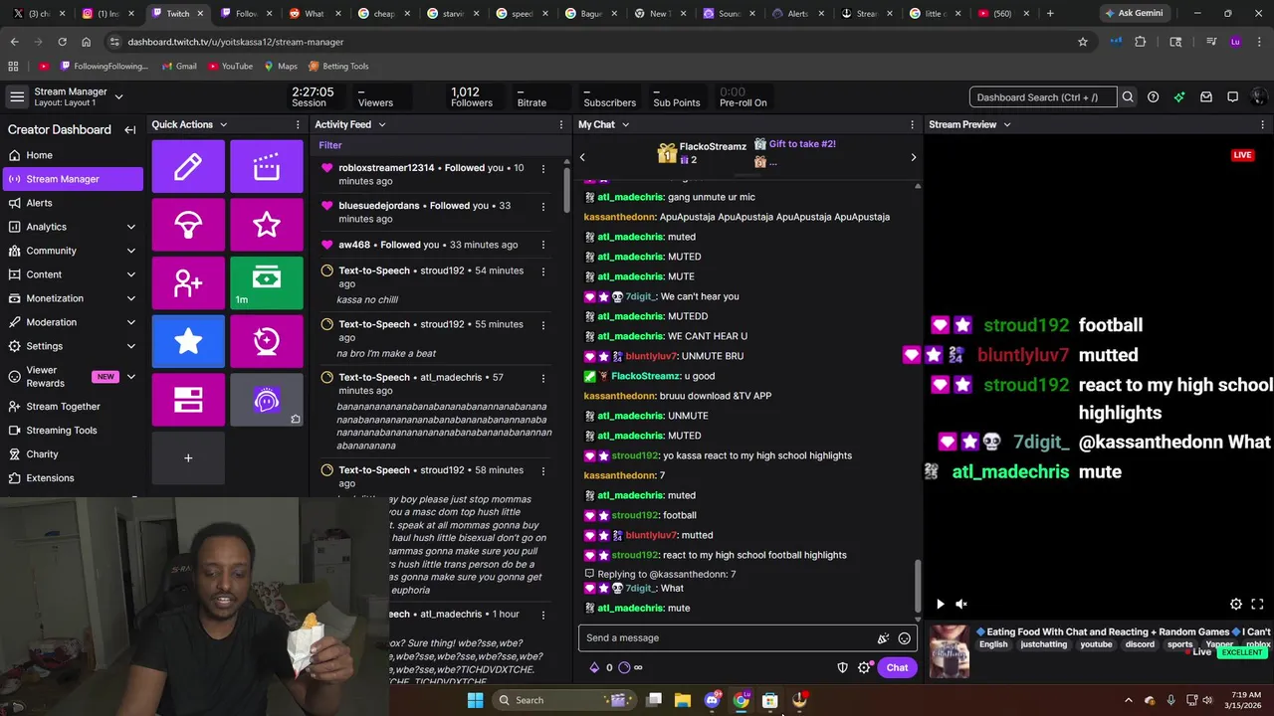Show the next pinned chat highlight arrow
Image resolution: width=1274 pixels, height=716 pixels.
click(x=914, y=157)
